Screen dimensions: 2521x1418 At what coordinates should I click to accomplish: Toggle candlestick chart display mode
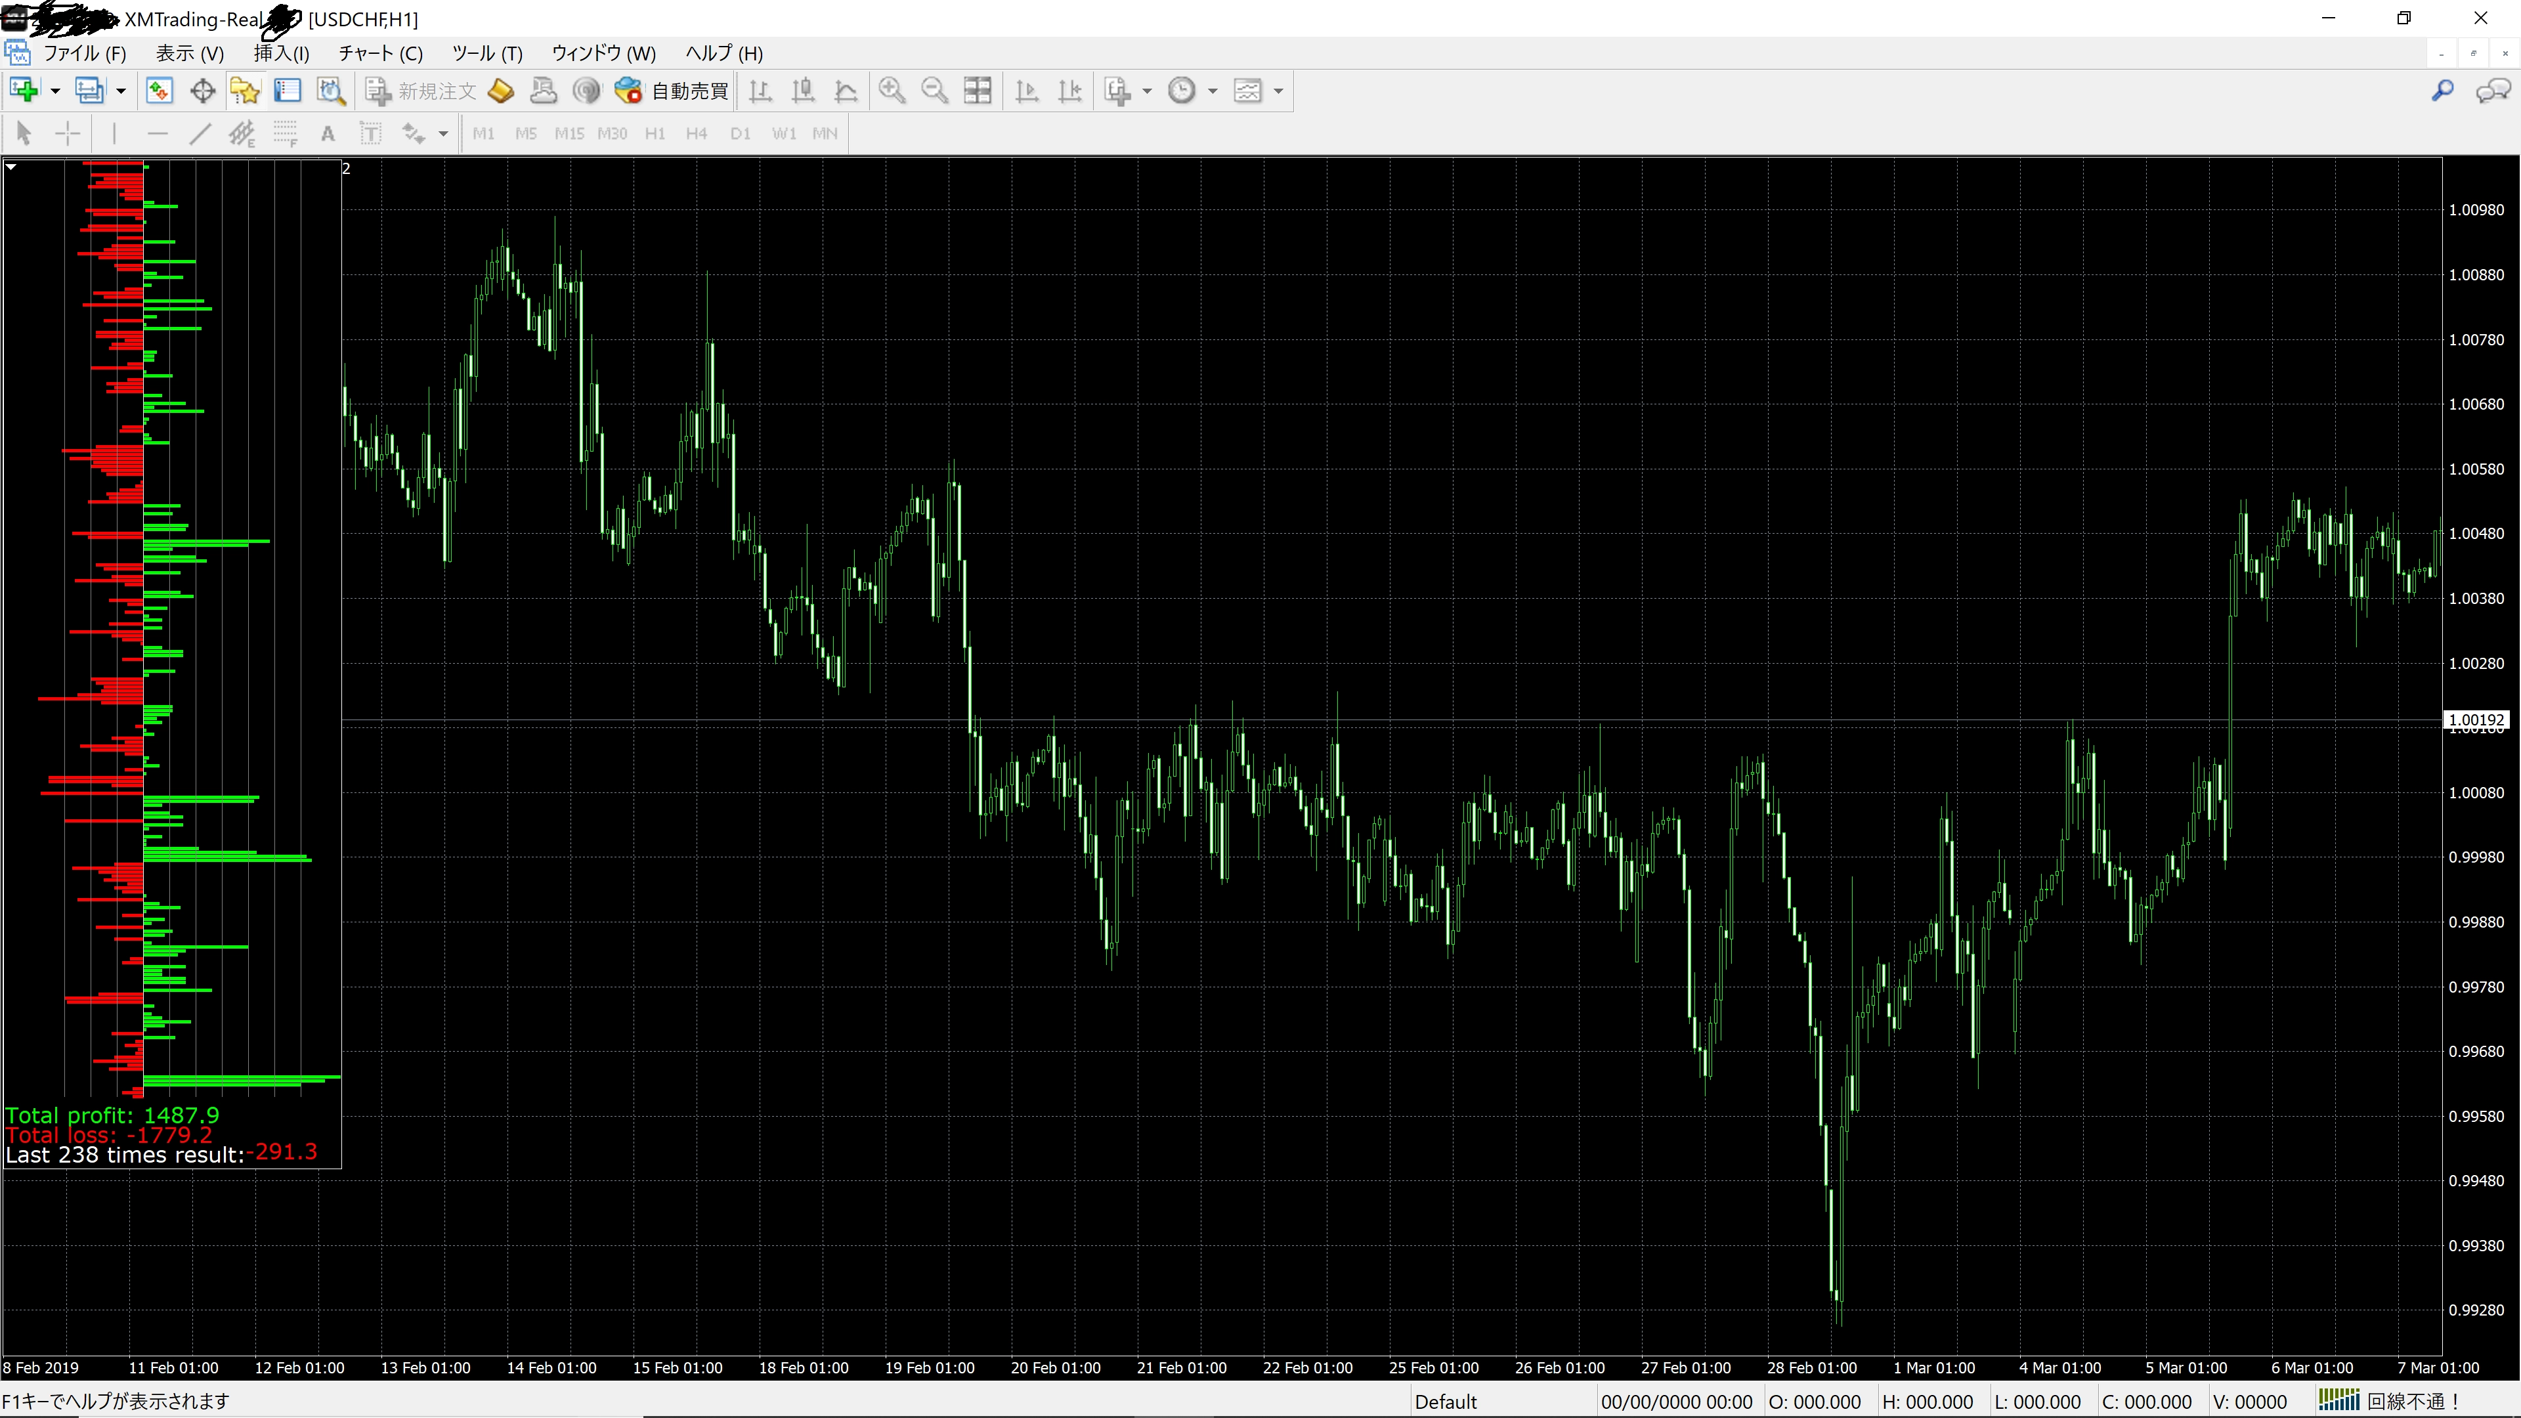point(804,90)
